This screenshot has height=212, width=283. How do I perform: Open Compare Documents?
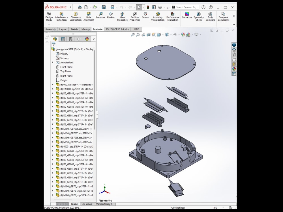(223, 17)
